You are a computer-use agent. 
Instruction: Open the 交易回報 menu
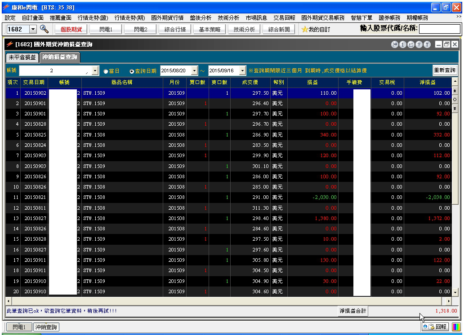[284, 18]
